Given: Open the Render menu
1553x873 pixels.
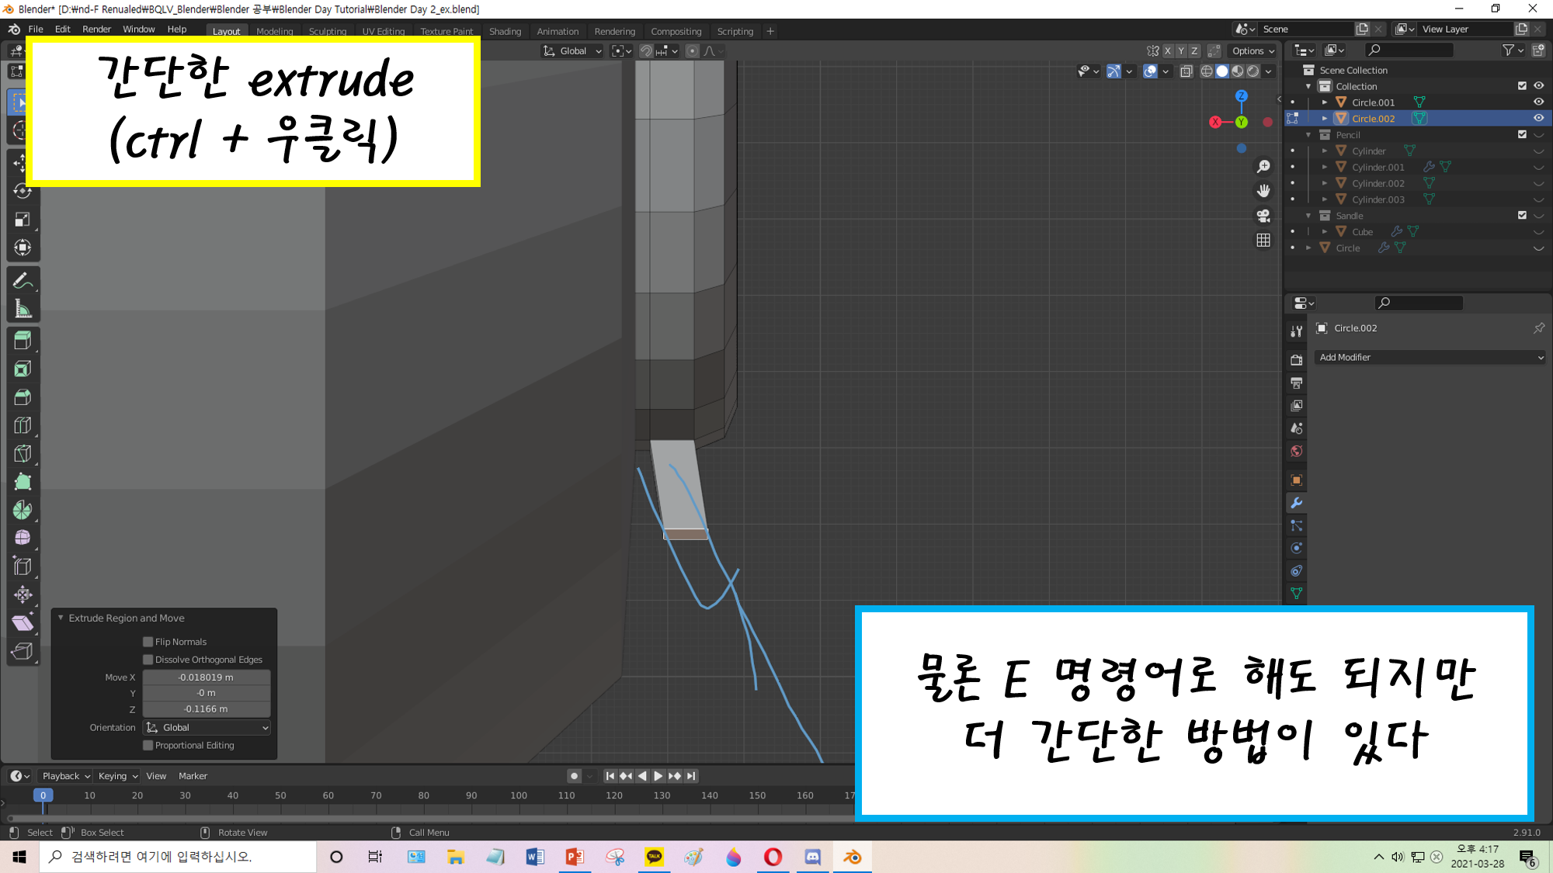Looking at the screenshot, I should 96,29.
